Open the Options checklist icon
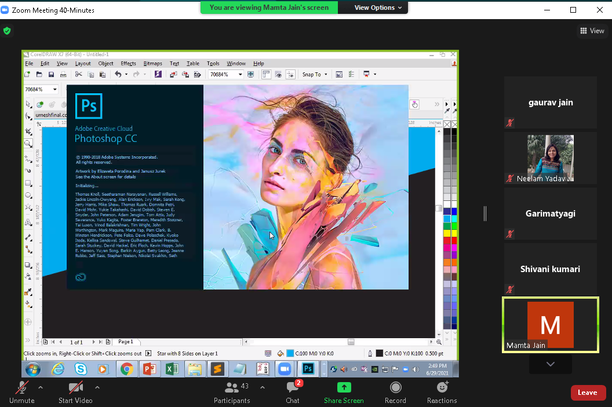Screen dimensions: 612x407 coord(351,75)
